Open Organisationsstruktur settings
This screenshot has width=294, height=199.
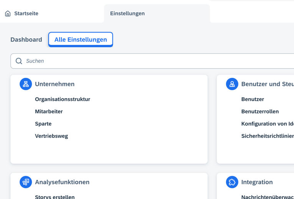(x=63, y=99)
